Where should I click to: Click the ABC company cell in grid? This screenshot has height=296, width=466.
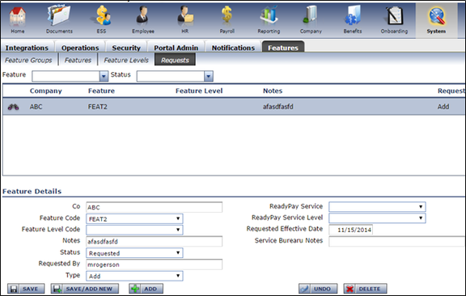point(36,107)
